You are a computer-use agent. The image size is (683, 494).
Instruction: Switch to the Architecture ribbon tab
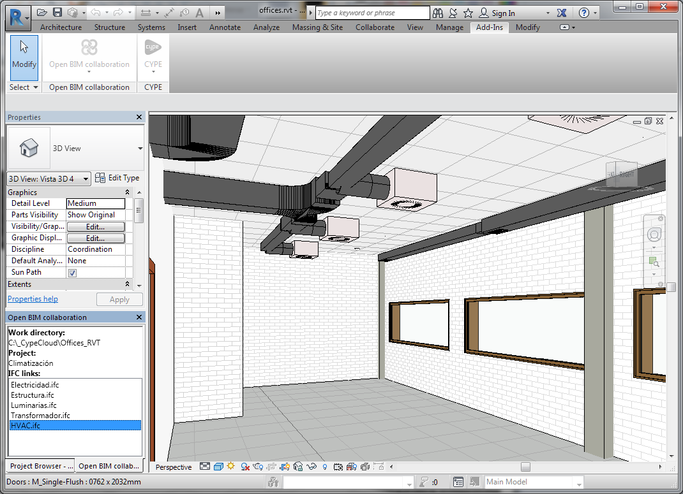(61, 27)
